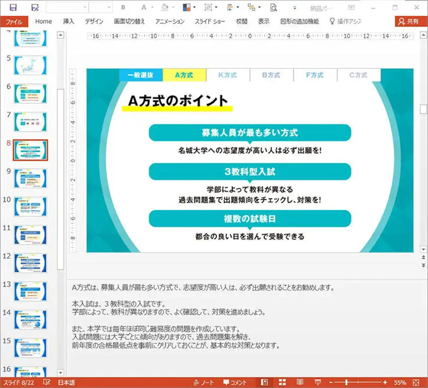Open the font color dropdown arrow
Image resolution: width=428 pixels, height=388 pixels.
[x=153, y=7]
